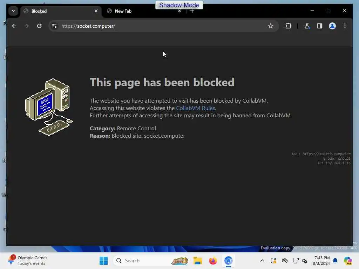Click the Windows Update tray icon
Image resolution: width=359 pixels, height=269 pixels.
(x=273, y=261)
